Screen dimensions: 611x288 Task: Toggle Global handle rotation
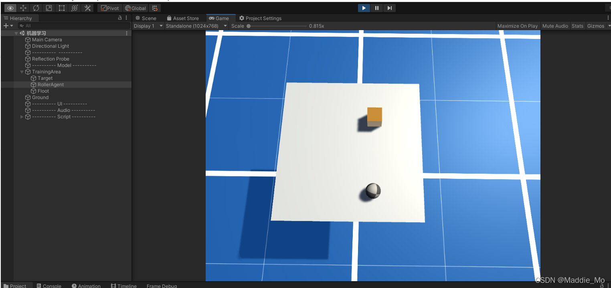(x=136, y=8)
